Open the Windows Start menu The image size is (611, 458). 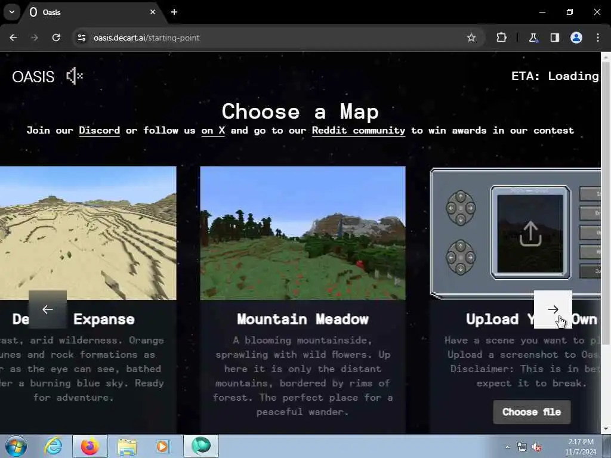[16, 446]
